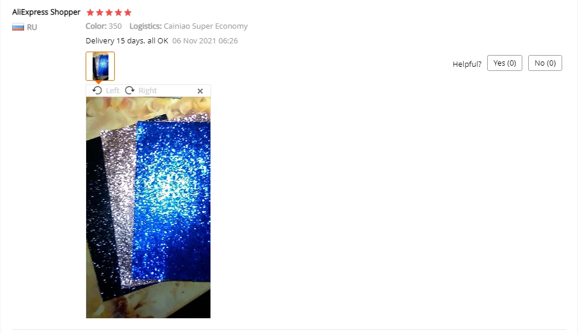Close the enlarged review photo viewer
The width and height of the screenshot is (578, 334).
tap(200, 91)
